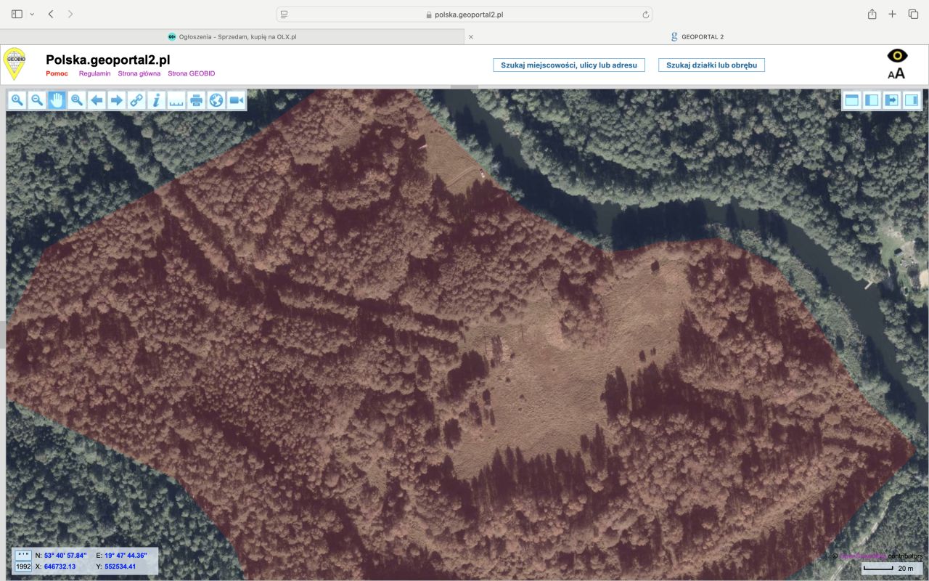The width and height of the screenshot is (929, 581).
Task: Choose the ruler measure tool
Action: click(176, 101)
